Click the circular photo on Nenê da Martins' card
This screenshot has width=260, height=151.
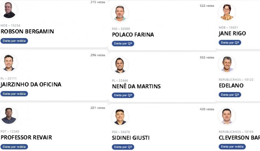point(120,65)
